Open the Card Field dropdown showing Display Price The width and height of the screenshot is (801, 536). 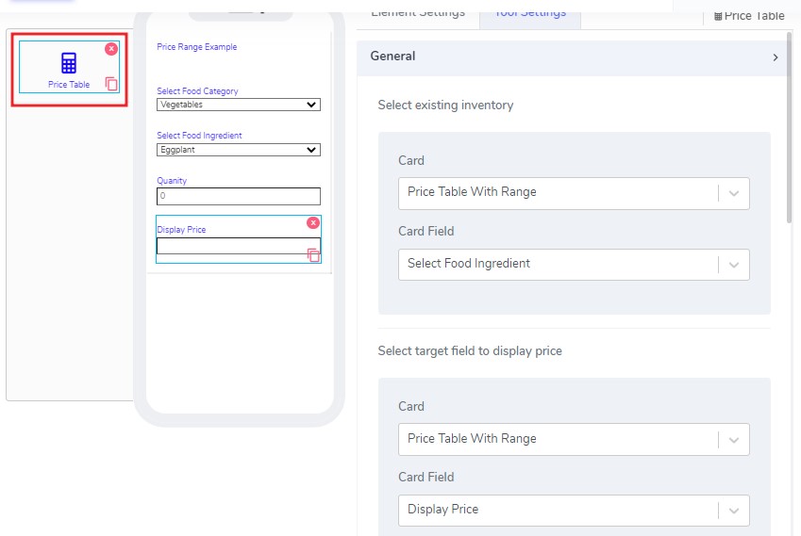(x=574, y=510)
